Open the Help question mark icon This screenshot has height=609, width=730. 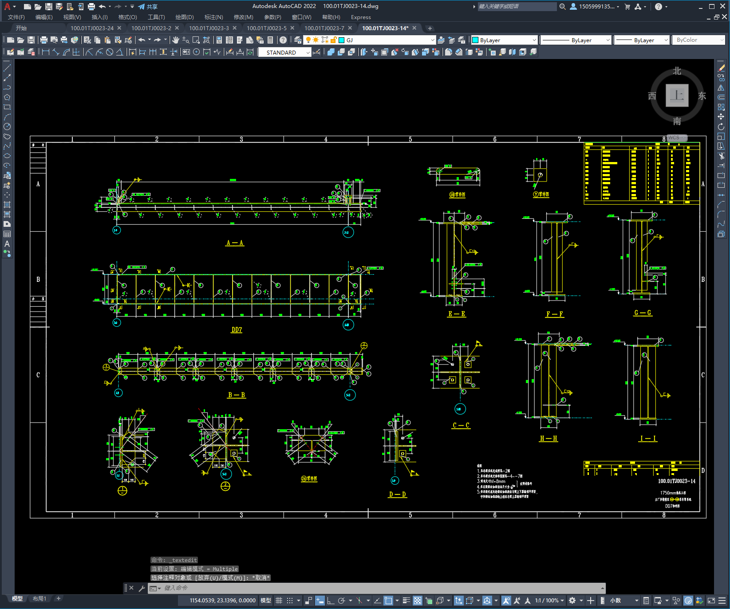coord(283,40)
